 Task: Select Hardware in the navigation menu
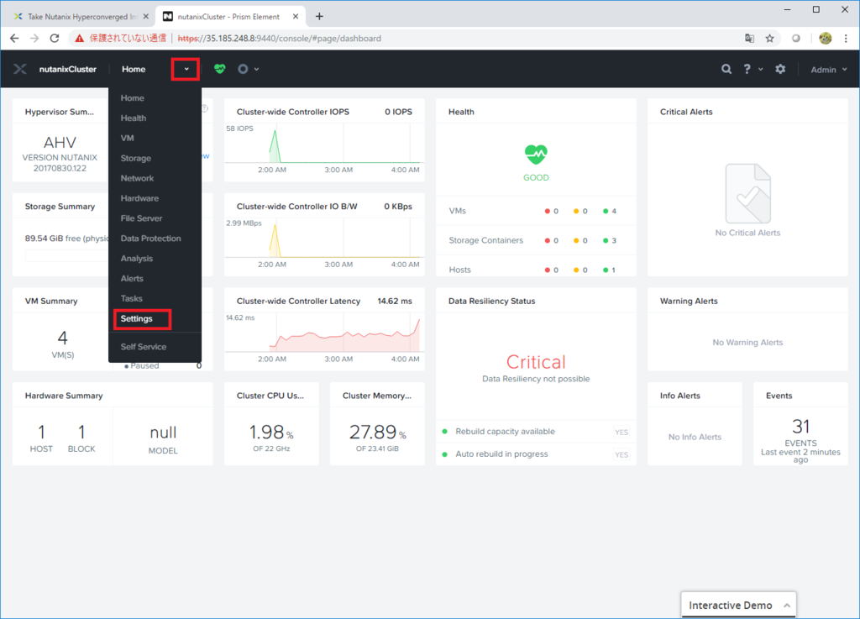pyautogui.click(x=139, y=198)
